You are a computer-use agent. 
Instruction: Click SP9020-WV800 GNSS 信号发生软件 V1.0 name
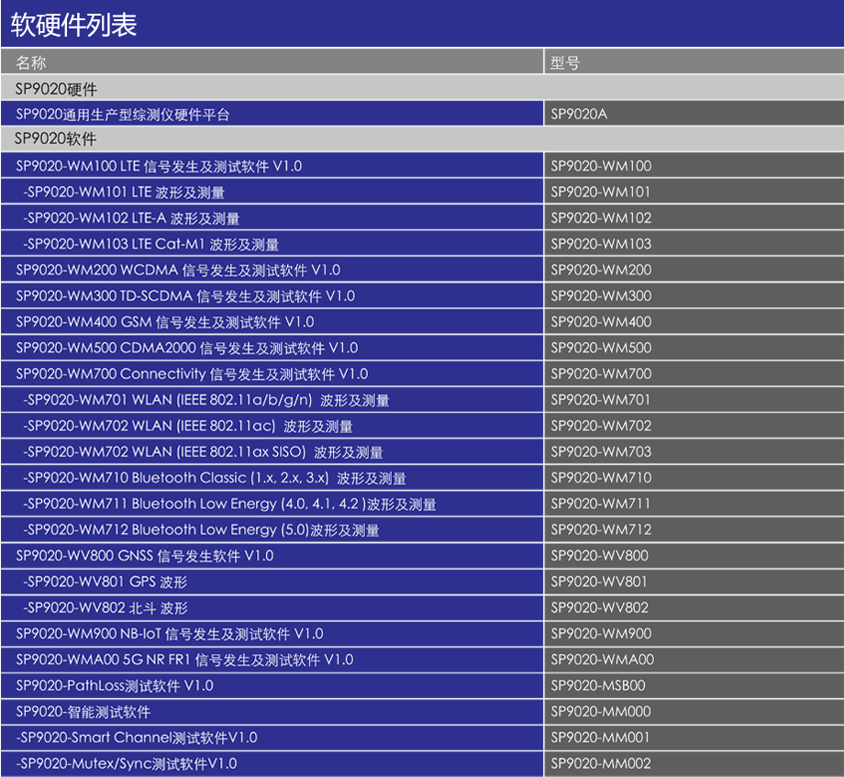pos(145,556)
